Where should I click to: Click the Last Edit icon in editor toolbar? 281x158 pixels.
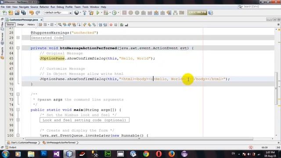pyautogui.click(x=40, y=25)
